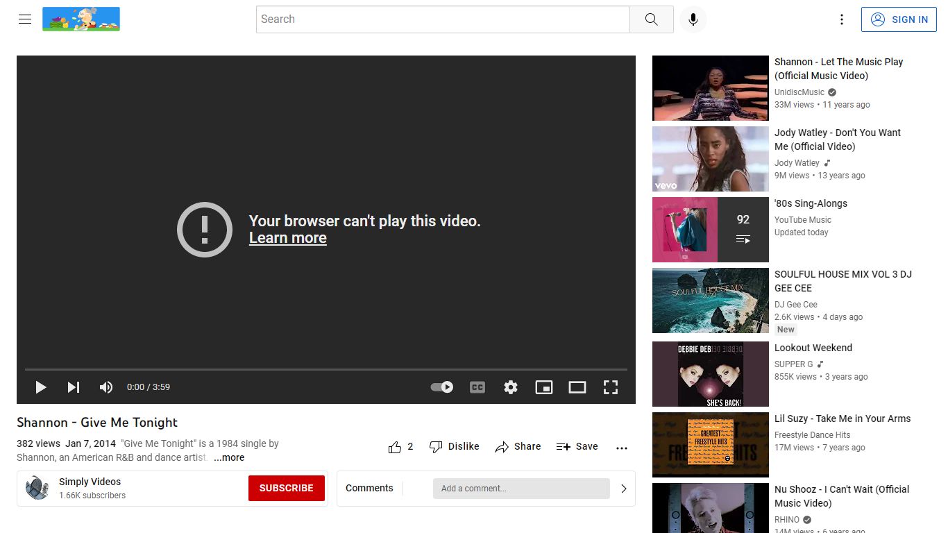
Task: Skip to the next video
Action: tap(74, 387)
